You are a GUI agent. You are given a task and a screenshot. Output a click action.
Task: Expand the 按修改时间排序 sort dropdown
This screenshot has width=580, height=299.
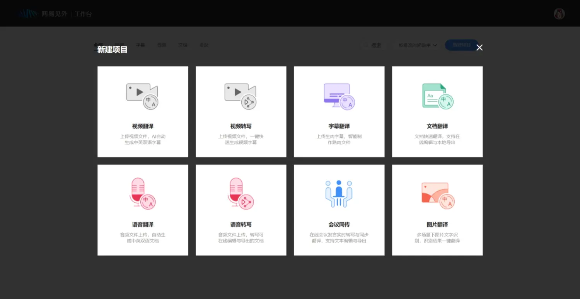click(418, 45)
